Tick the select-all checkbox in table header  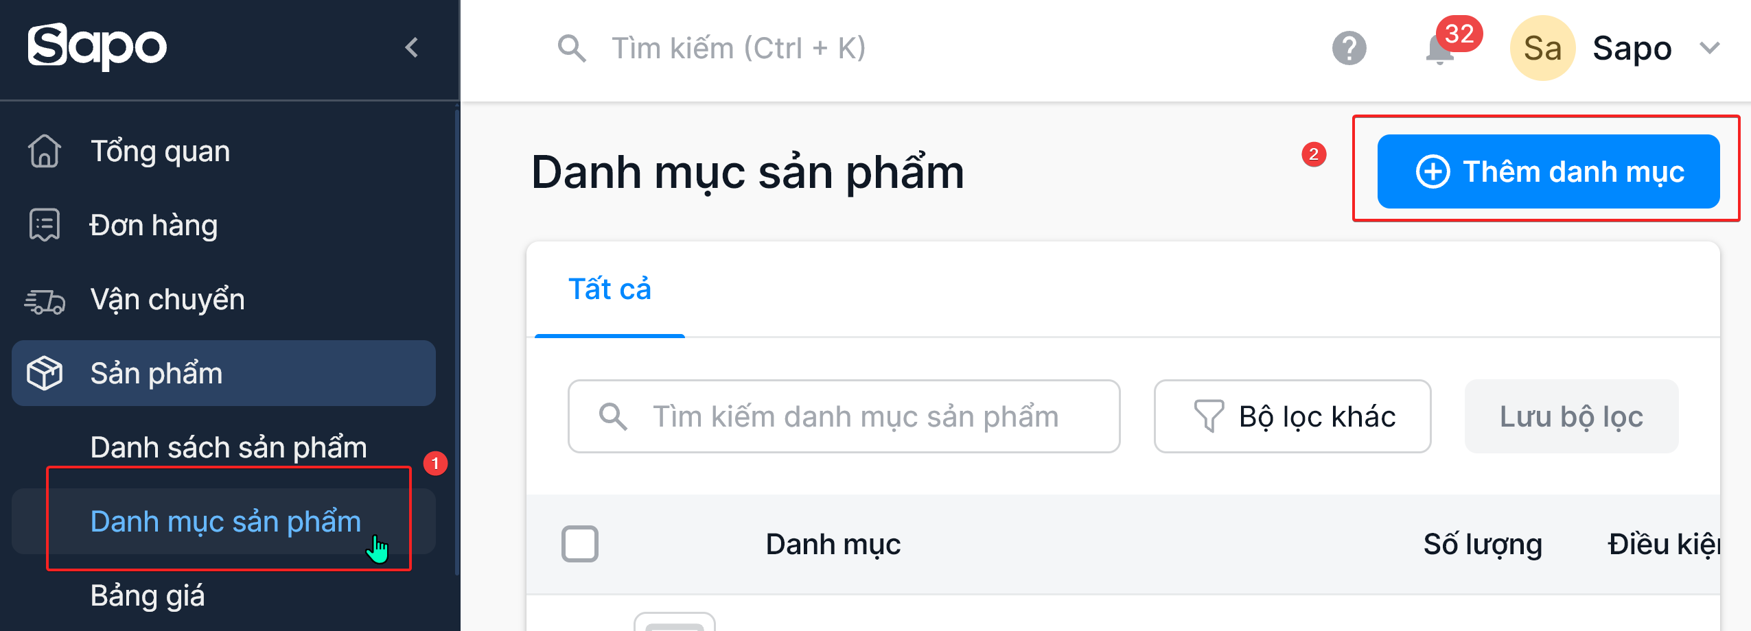tap(580, 544)
